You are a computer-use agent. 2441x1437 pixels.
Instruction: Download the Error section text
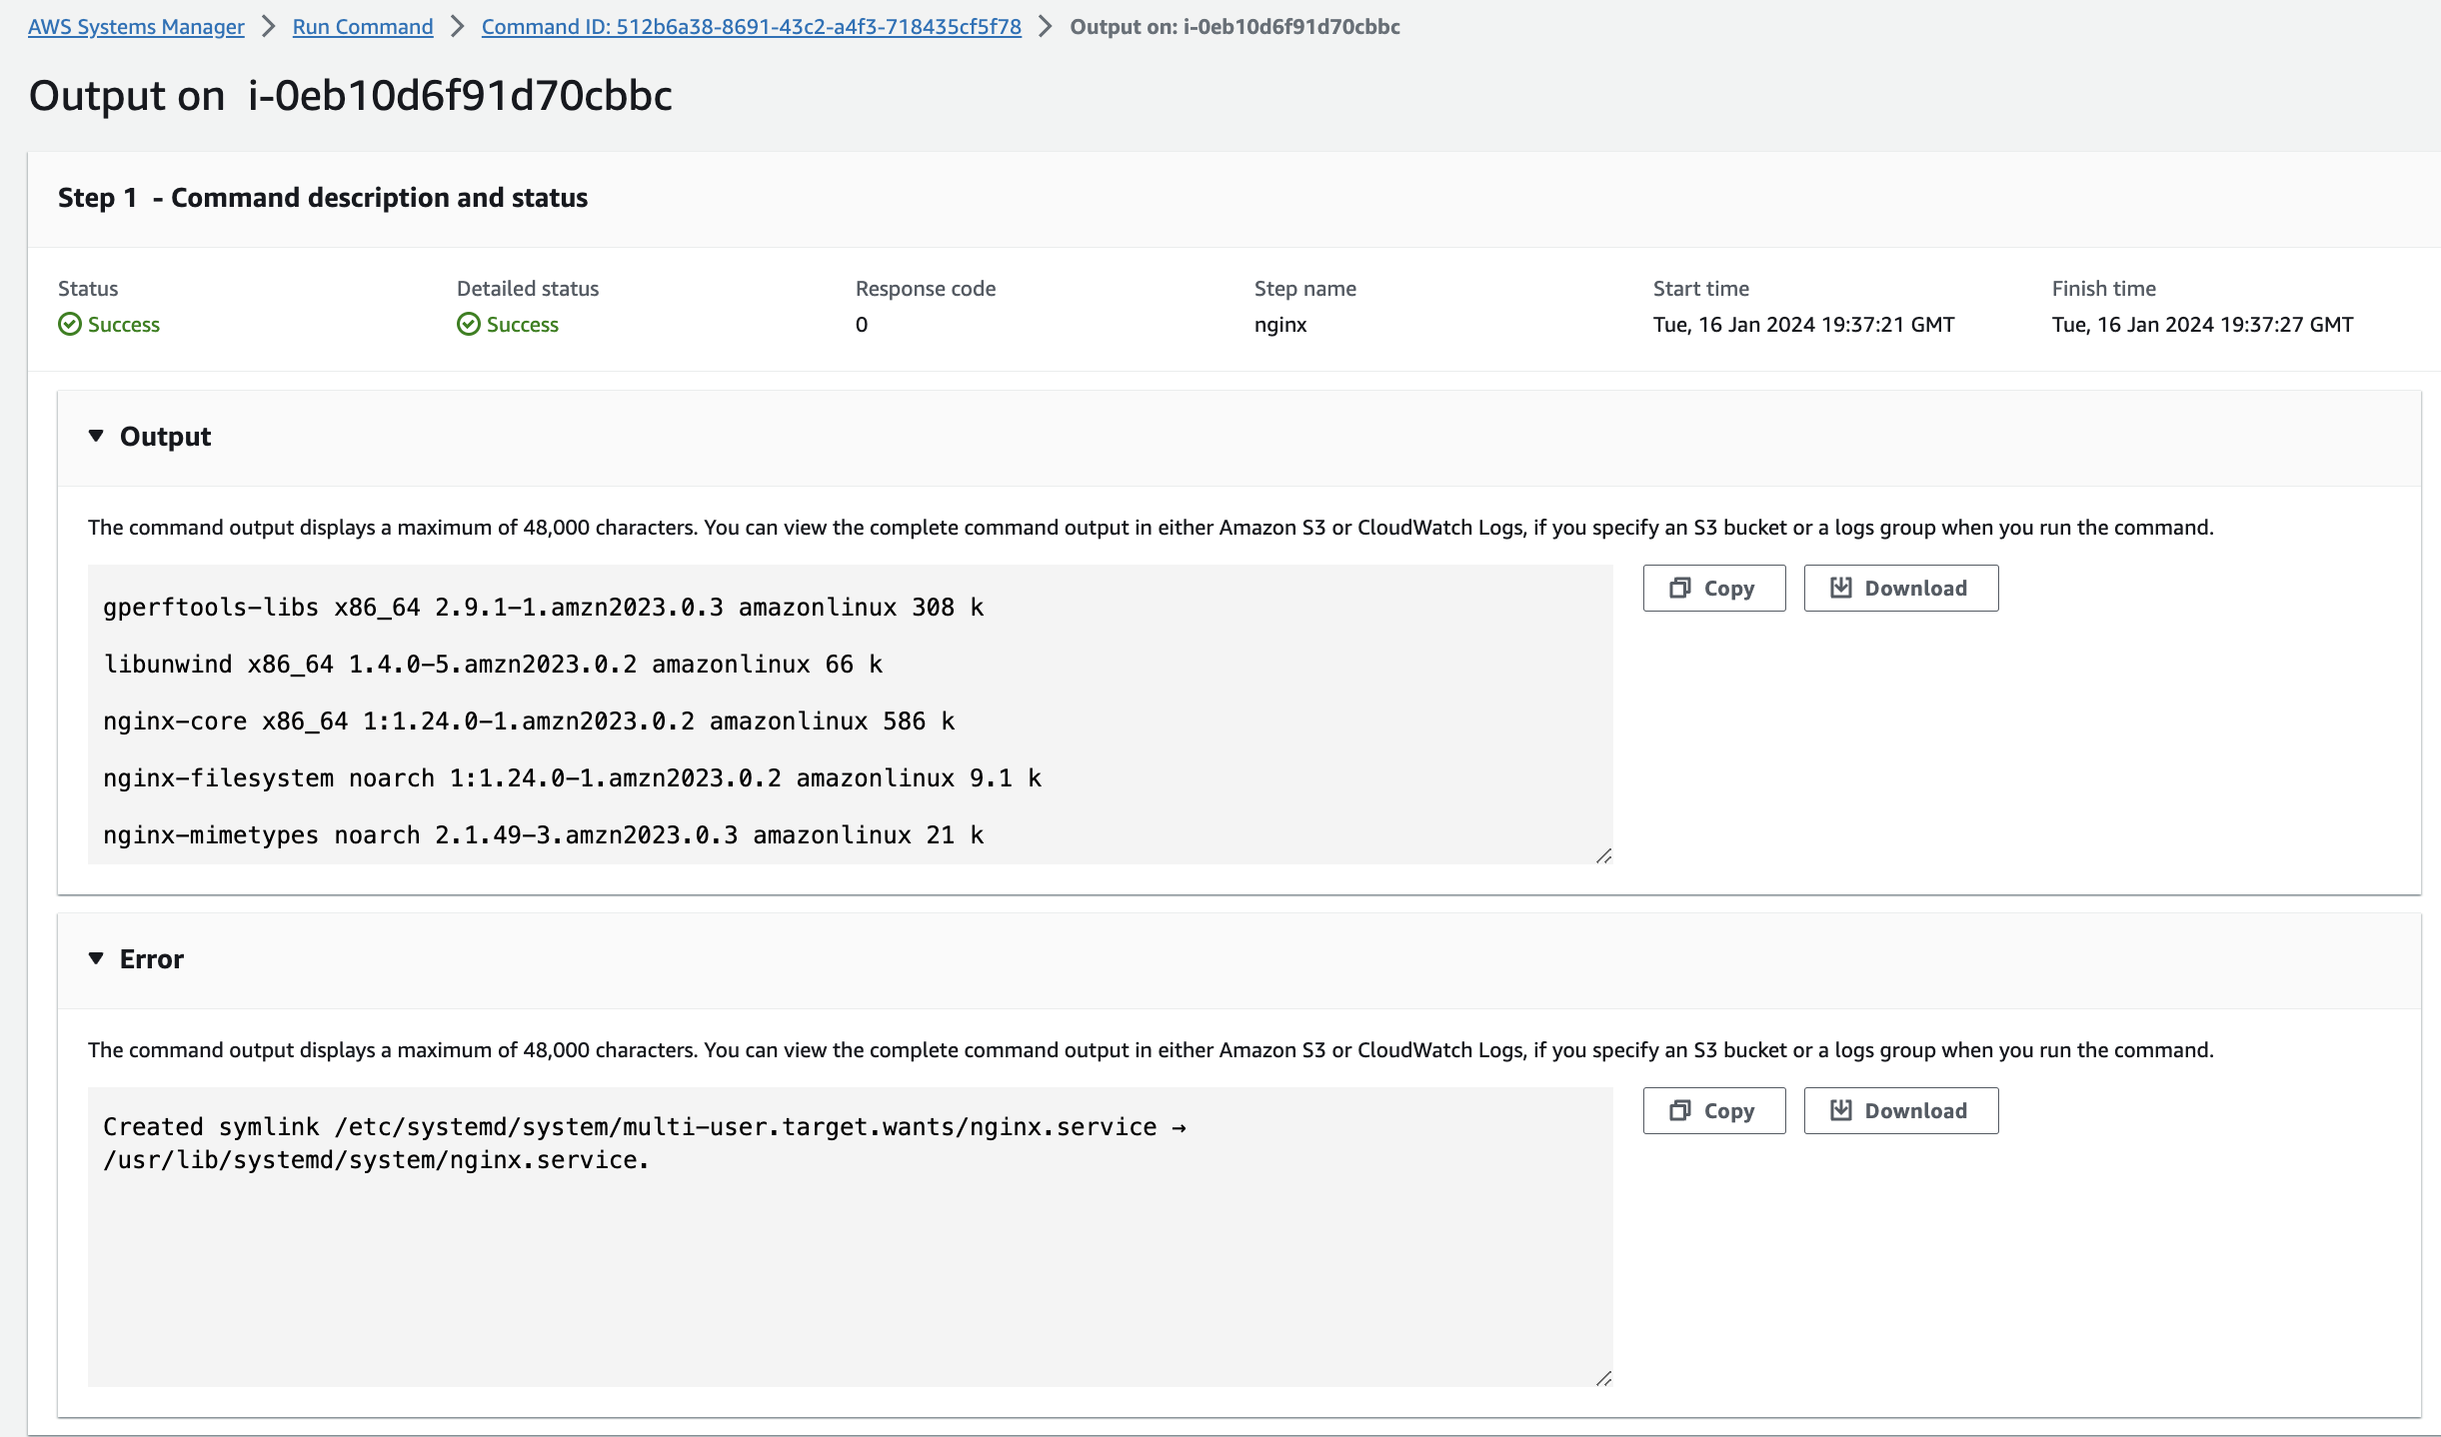point(1900,1110)
